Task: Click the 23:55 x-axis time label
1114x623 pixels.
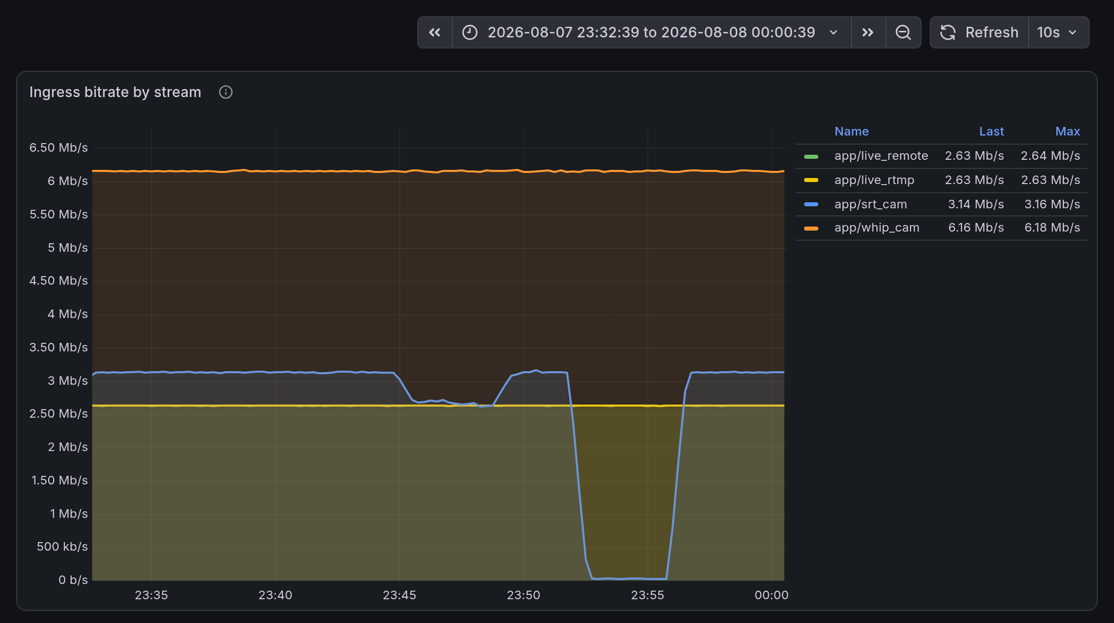Action: (x=647, y=595)
